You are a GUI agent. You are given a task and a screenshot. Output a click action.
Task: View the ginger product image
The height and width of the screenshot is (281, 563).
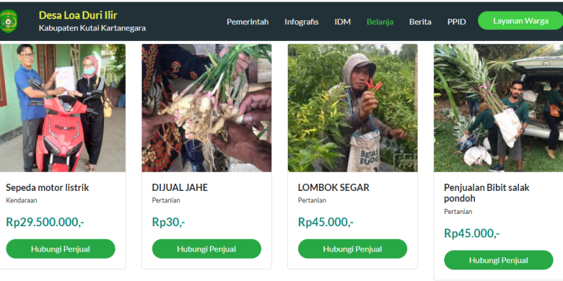coord(206,108)
